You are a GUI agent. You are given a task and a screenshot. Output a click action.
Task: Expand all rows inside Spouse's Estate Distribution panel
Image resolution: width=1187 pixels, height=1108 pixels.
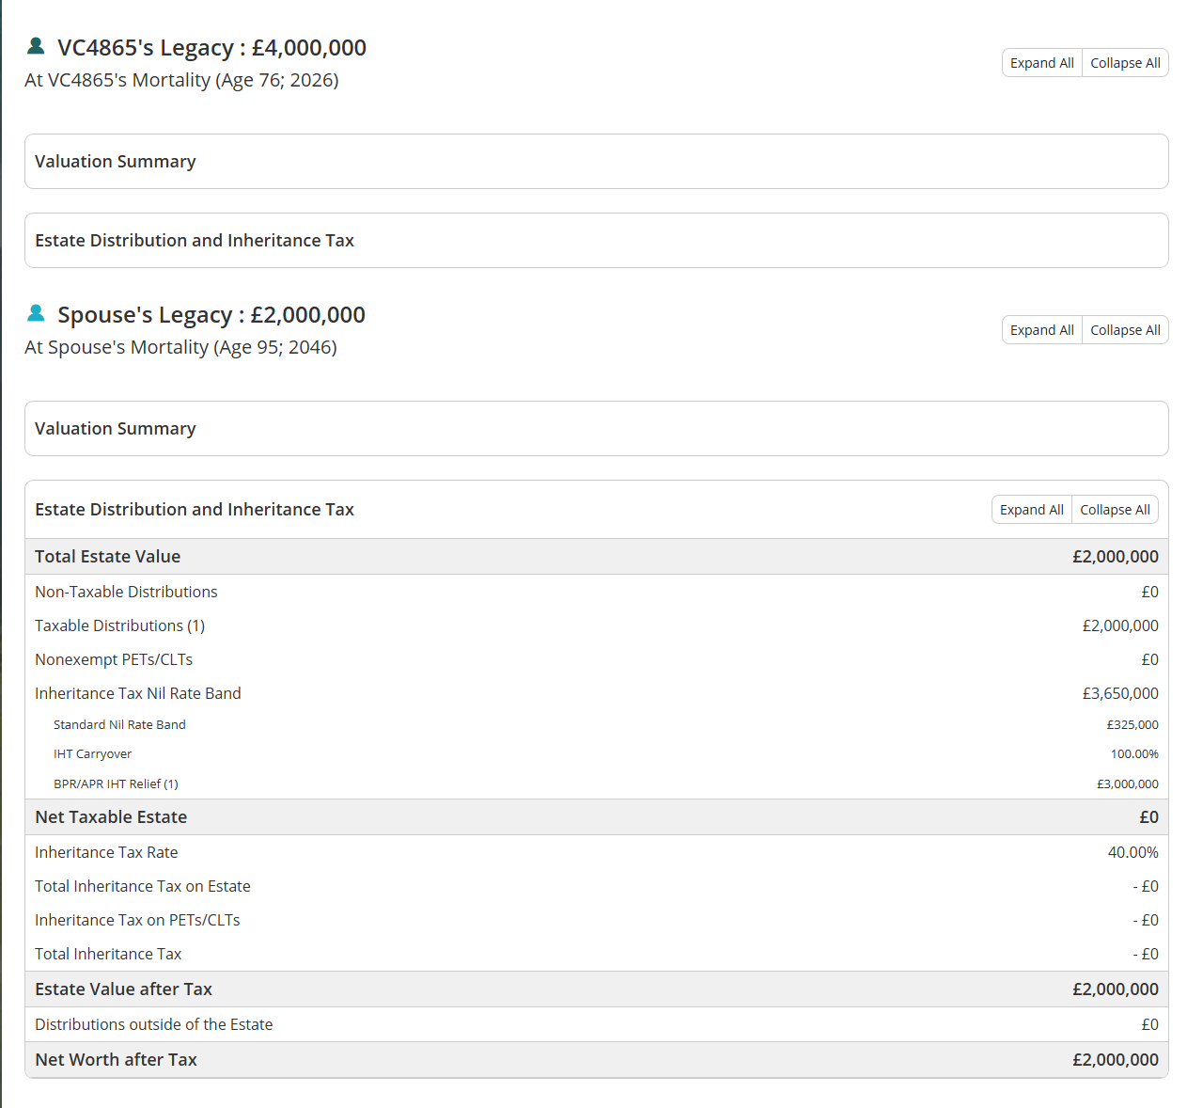pyautogui.click(x=1031, y=510)
